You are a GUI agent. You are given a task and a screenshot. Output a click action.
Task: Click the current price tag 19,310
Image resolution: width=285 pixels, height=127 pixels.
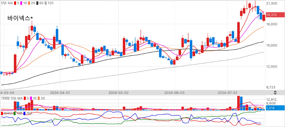pos(275,15)
